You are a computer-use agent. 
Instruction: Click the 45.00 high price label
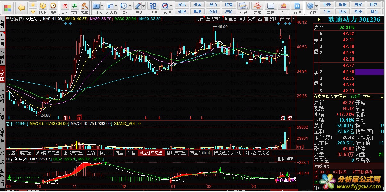click(x=222, y=27)
